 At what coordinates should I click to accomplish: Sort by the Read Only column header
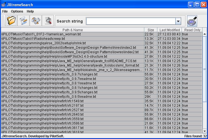tap(192, 30)
